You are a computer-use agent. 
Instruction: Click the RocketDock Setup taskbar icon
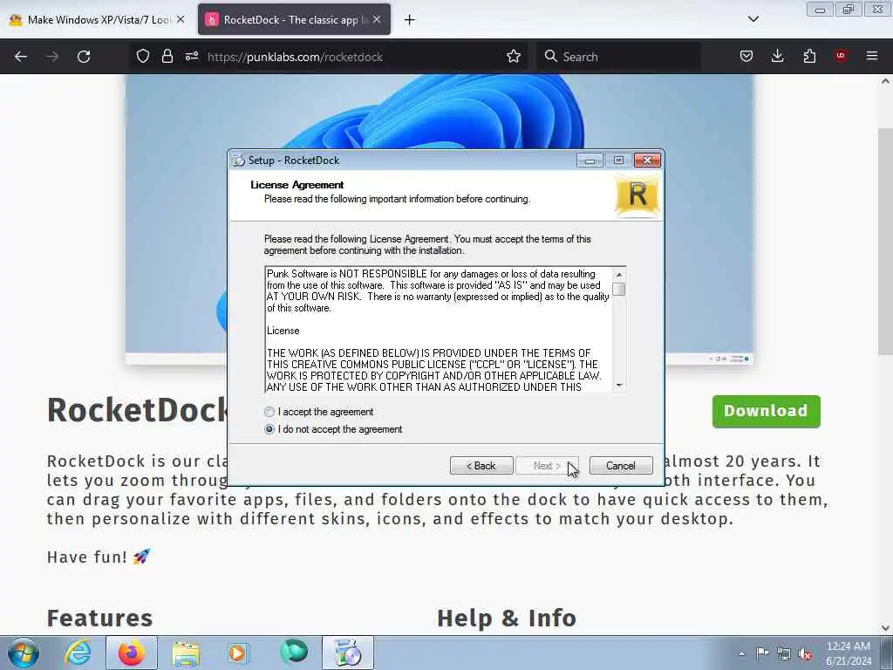pos(348,653)
